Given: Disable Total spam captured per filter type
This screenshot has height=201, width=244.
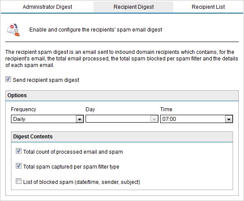Looking at the screenshot, I should click(x=18, y=166).
